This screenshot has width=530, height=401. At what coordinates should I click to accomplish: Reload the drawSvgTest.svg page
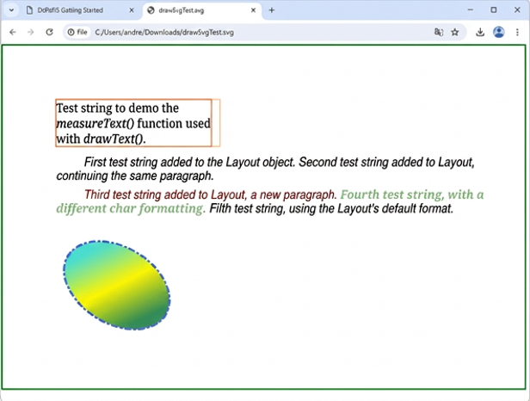49,32
